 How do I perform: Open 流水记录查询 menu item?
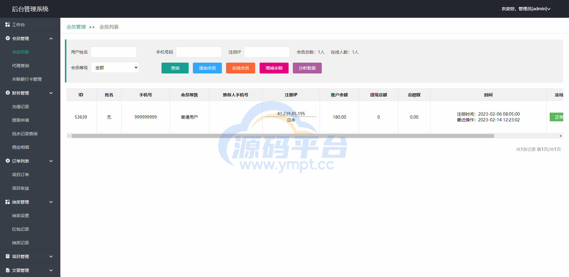click(x=30, y=134)
